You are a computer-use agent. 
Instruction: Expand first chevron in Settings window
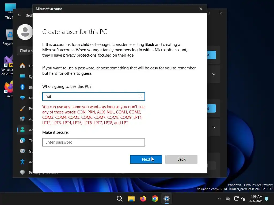pos(214,74)
